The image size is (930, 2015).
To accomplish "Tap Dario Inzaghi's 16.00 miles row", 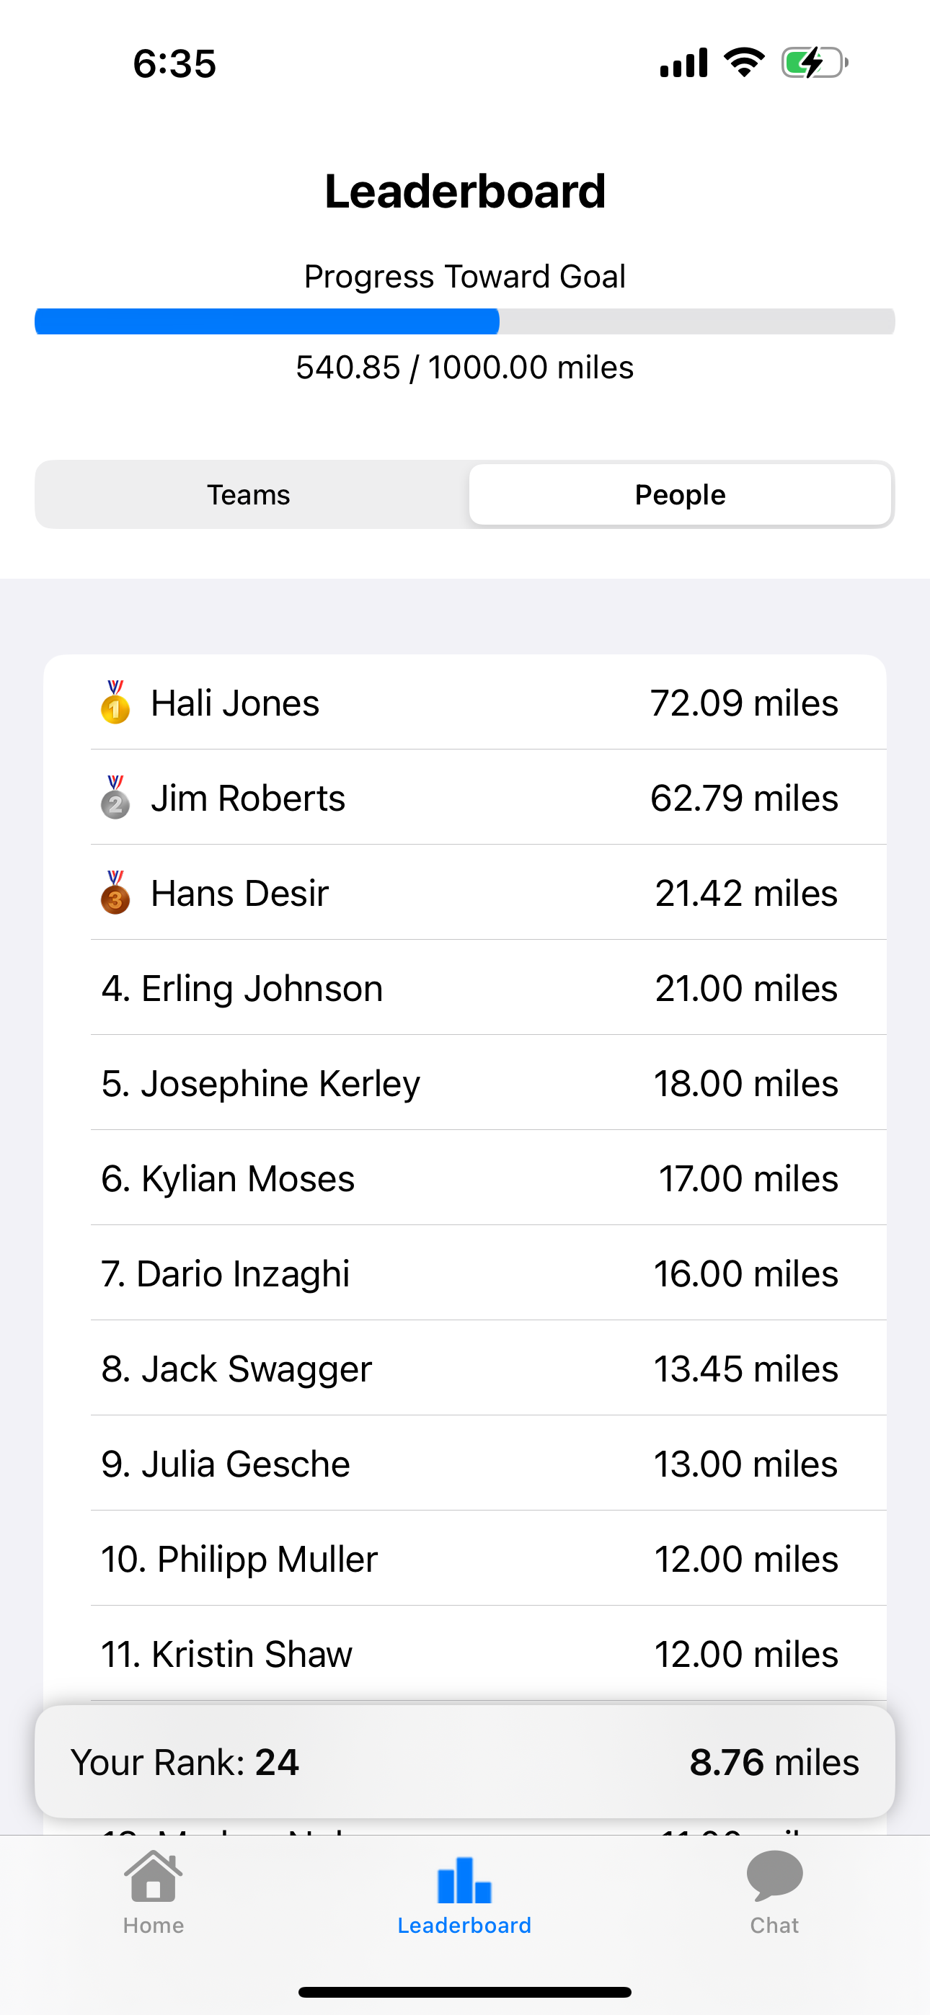I will 465,1273.
